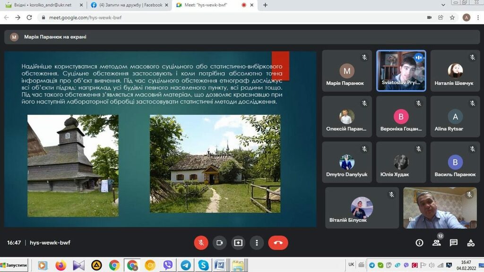Open the chat with everyone panel
The image size is (484, 272).
[454, 243]
